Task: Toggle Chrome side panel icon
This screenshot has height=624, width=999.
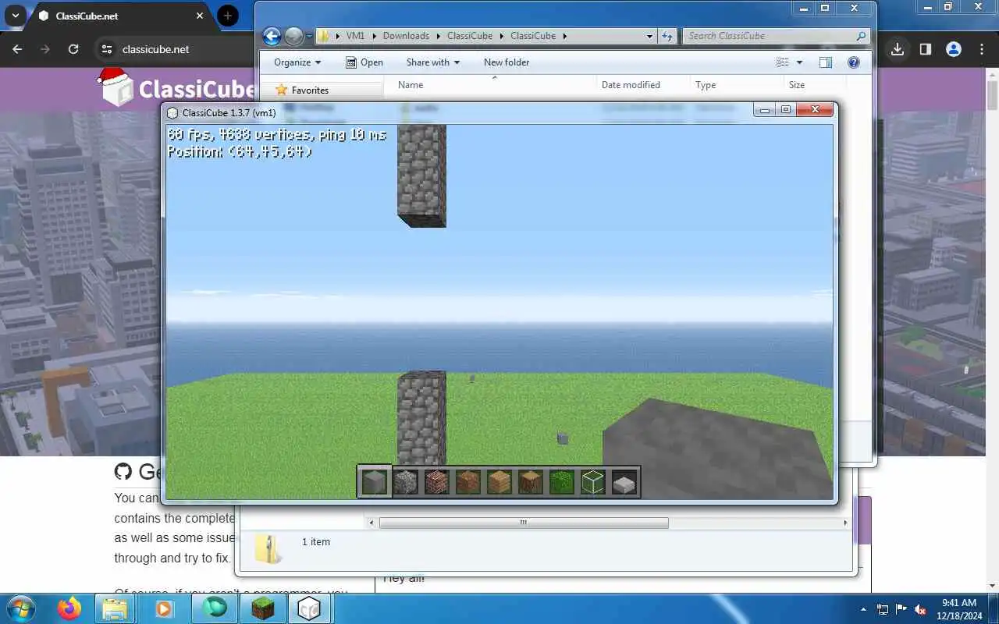Action: coord(926,49)
